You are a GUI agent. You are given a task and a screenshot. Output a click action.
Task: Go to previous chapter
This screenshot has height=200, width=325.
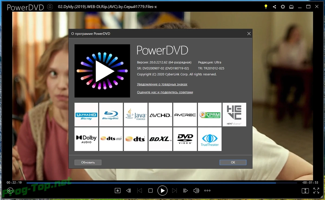click(140, 191)
